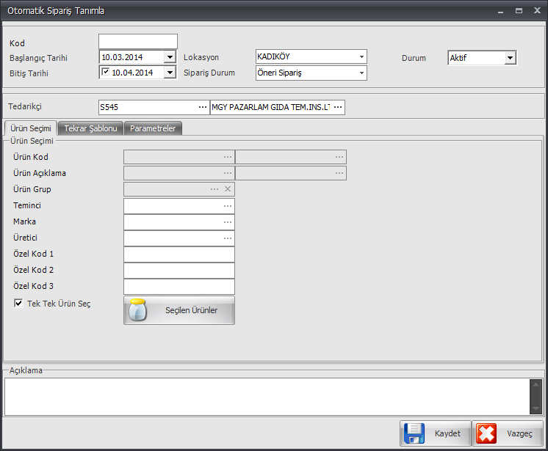Click the ellipsis next to MGY PAZARLAM supplier name
The height and width of the screenshot is (451, 548).
coord(338,108)
